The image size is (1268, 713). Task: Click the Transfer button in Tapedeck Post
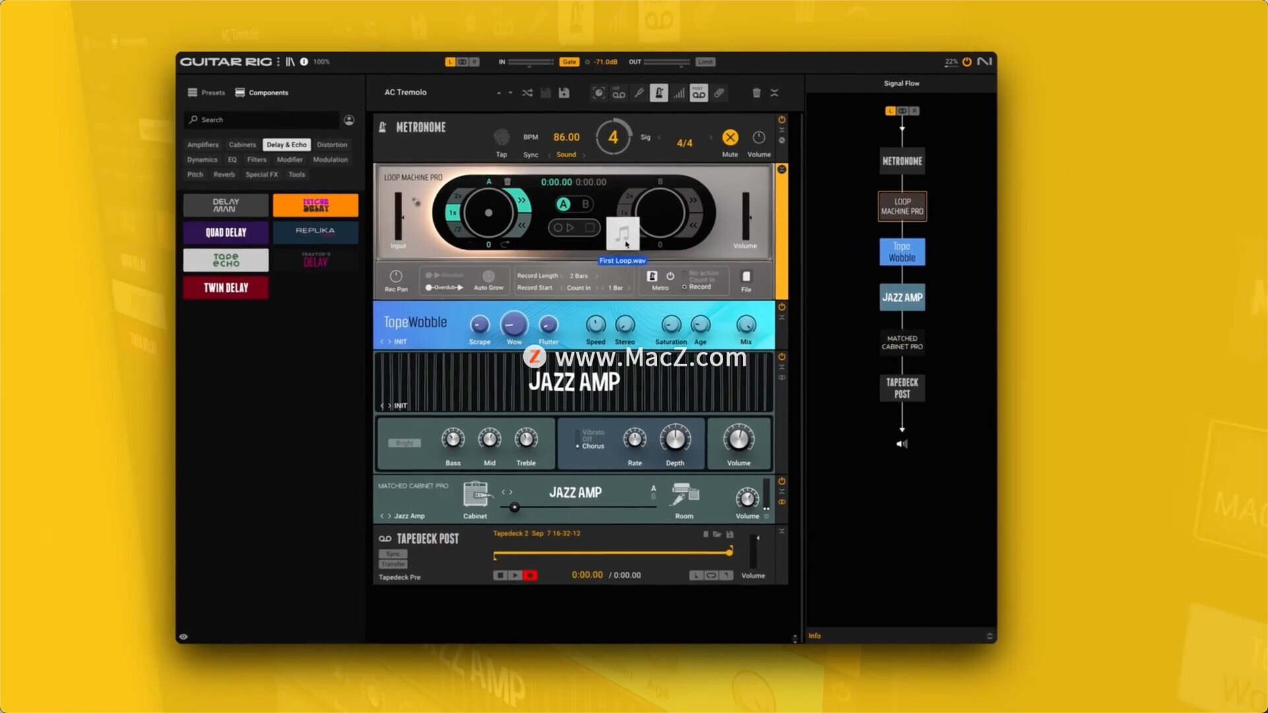393,564
